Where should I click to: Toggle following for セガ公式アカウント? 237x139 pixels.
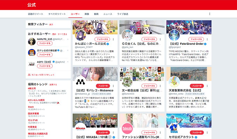[197, 132]
